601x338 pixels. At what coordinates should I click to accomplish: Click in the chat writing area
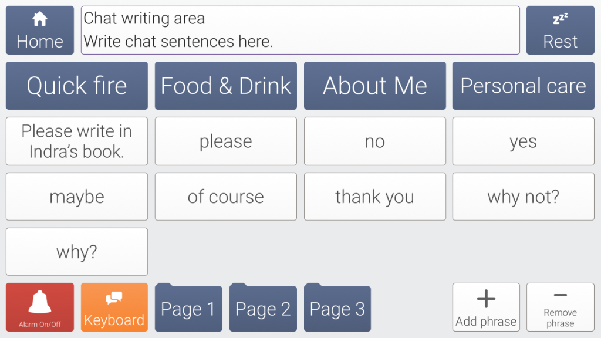[x=300, y=30]
